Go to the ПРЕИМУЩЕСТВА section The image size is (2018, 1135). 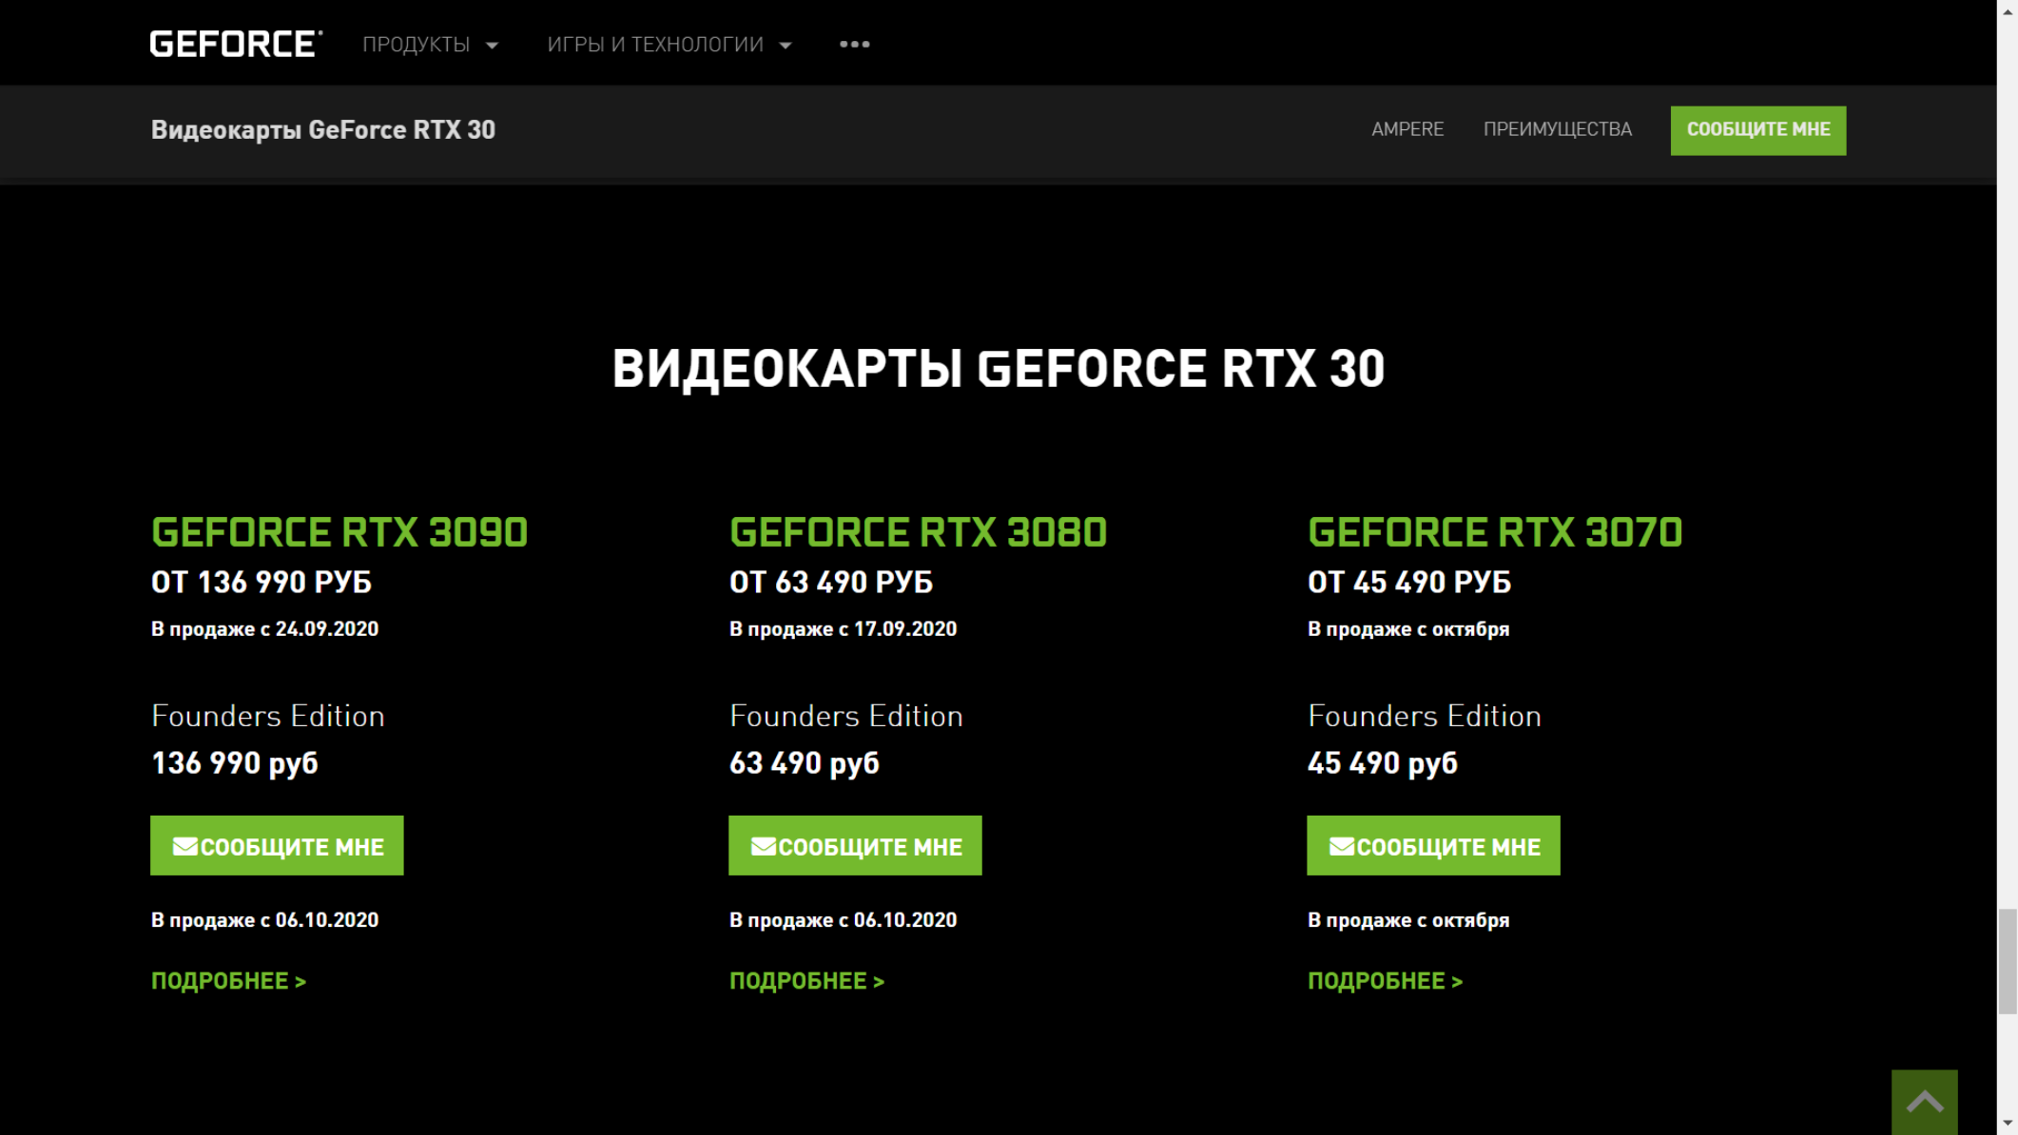click(x=1558, y=129)
